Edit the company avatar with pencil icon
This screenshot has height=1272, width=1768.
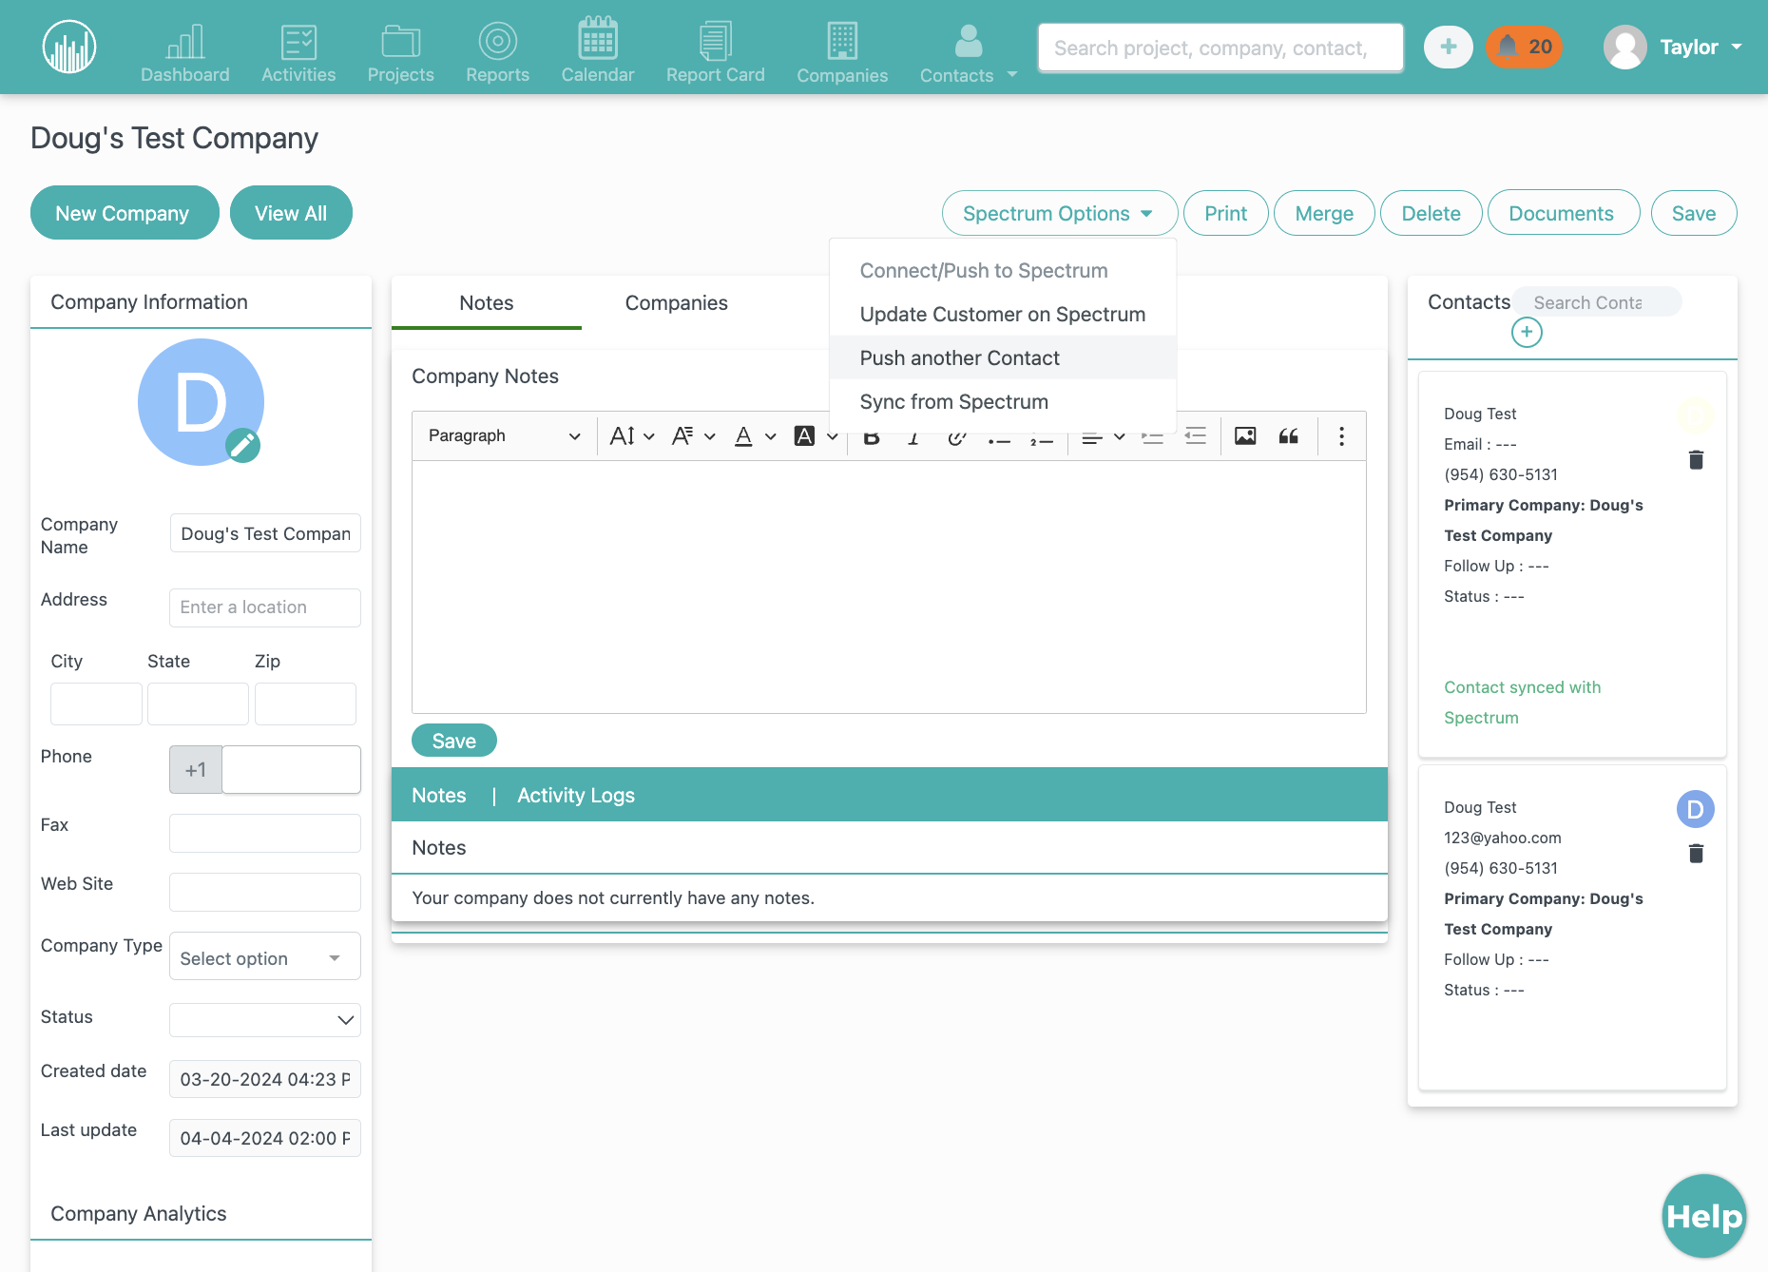click(242, 445)
